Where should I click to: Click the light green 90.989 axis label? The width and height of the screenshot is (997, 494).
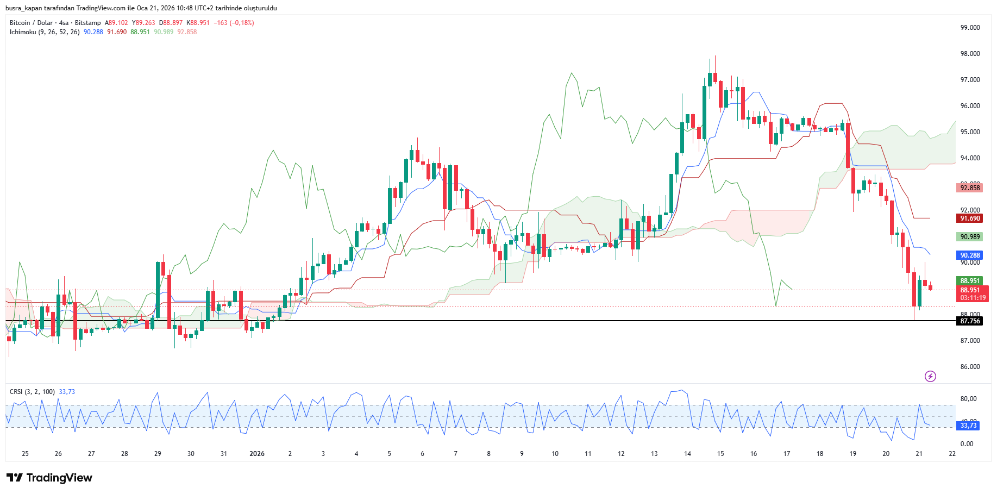coord(970,237)
